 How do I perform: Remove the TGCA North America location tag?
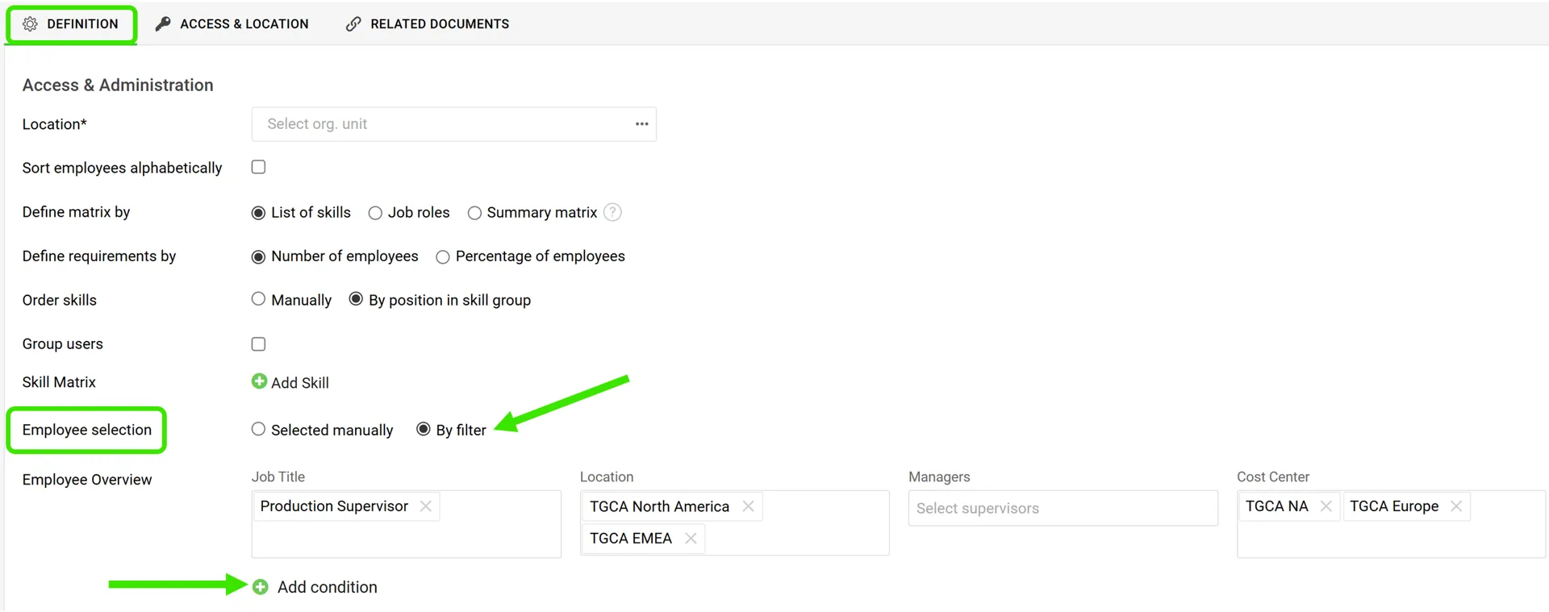(x=749, y=506)
